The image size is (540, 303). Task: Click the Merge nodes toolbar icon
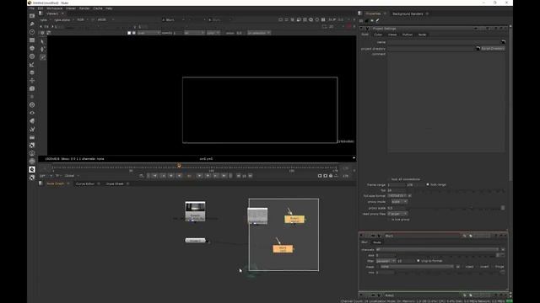tap(32, 72)
